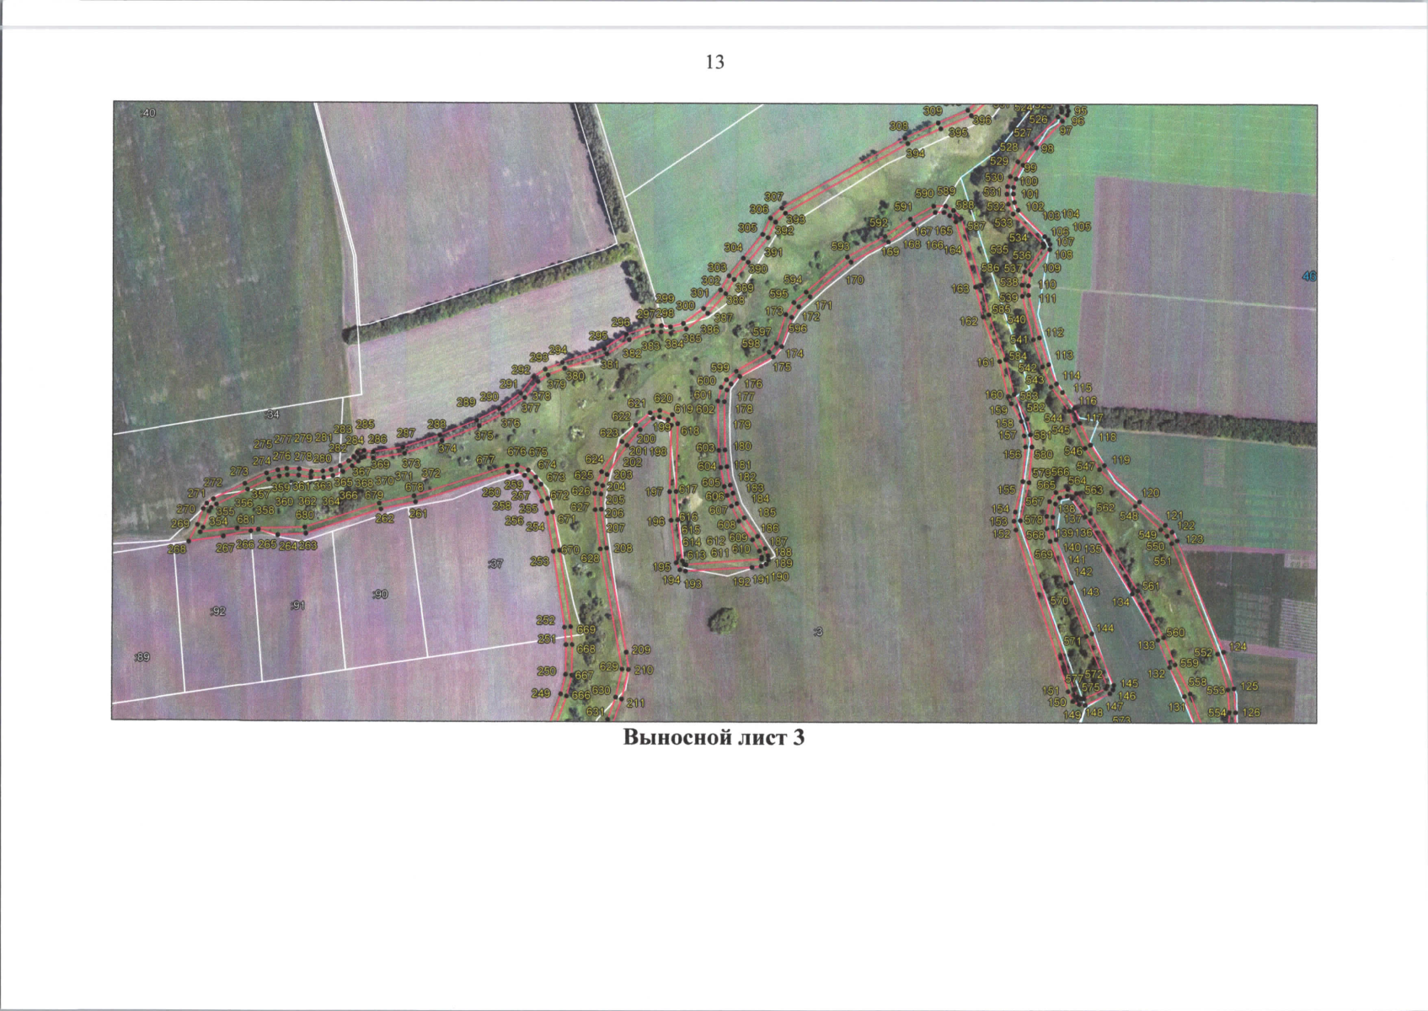The image size is (1428, 1011).
Task: Click the page number 13
Action: point(714,62)
